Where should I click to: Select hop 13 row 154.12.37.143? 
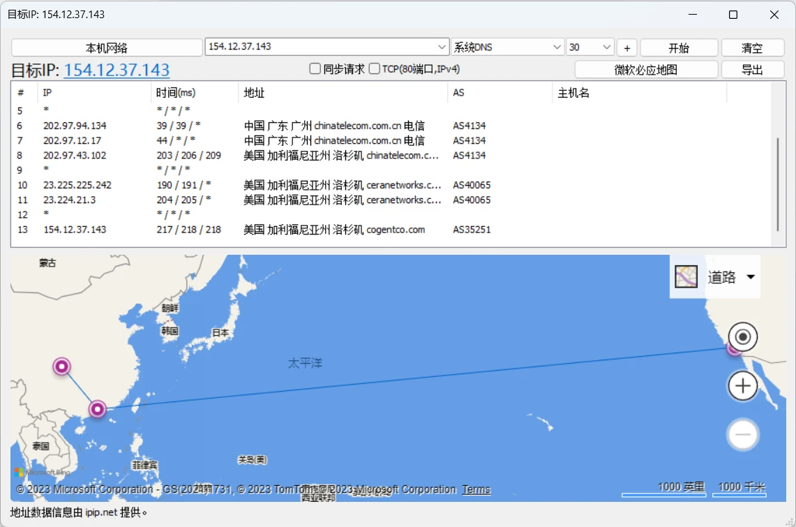[391, 230]
